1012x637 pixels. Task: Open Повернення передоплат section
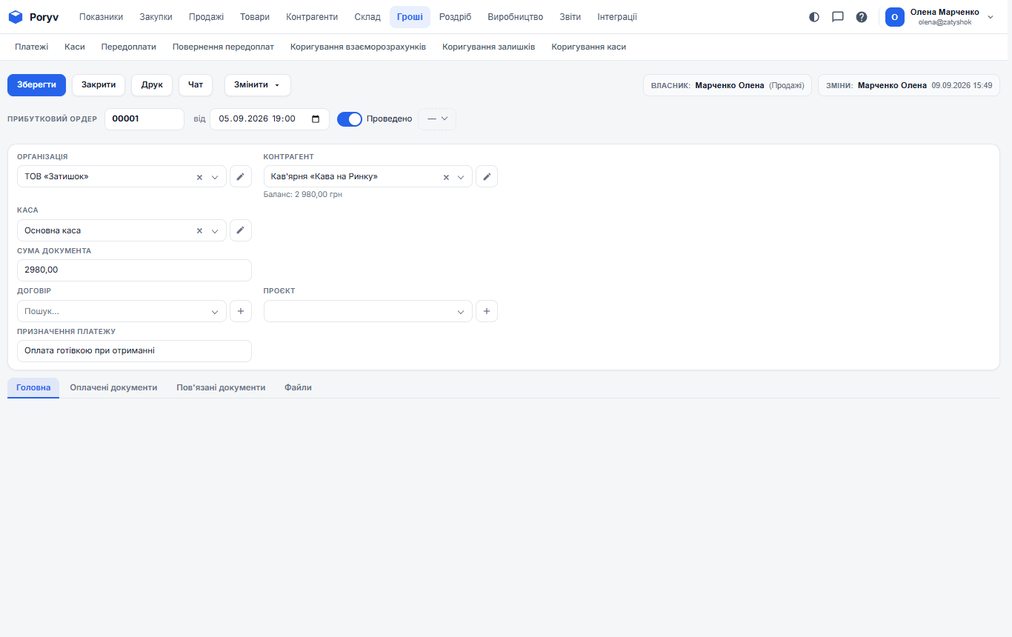[x=223, y=47]
